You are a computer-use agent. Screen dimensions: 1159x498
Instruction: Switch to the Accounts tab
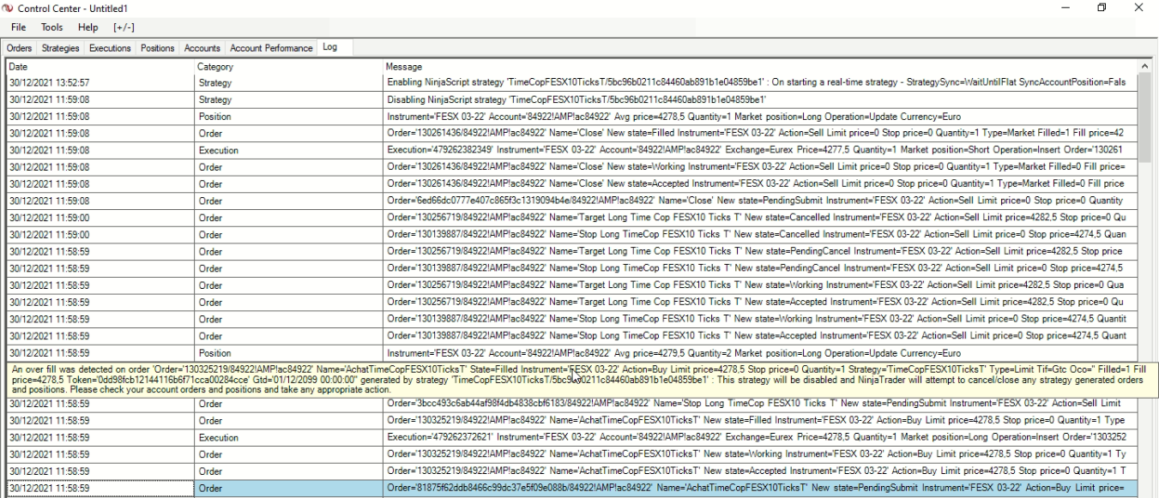tap(202, 48)
